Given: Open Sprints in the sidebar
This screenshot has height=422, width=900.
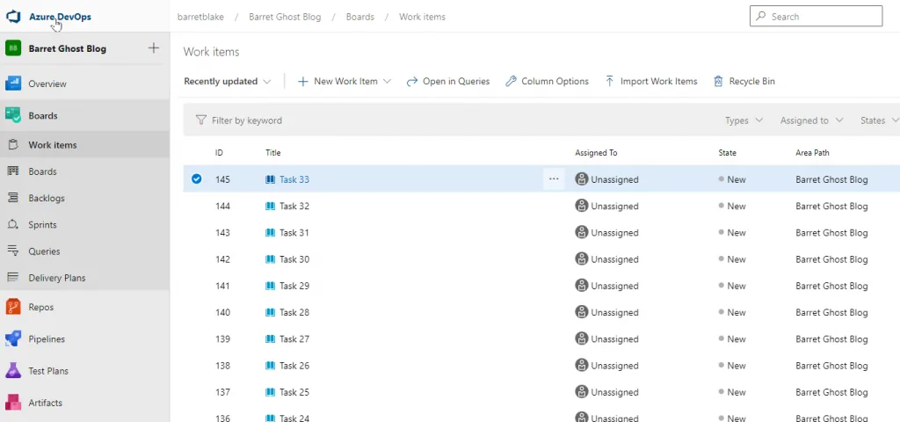Looking at the screenshot, I should click(42, 224).
